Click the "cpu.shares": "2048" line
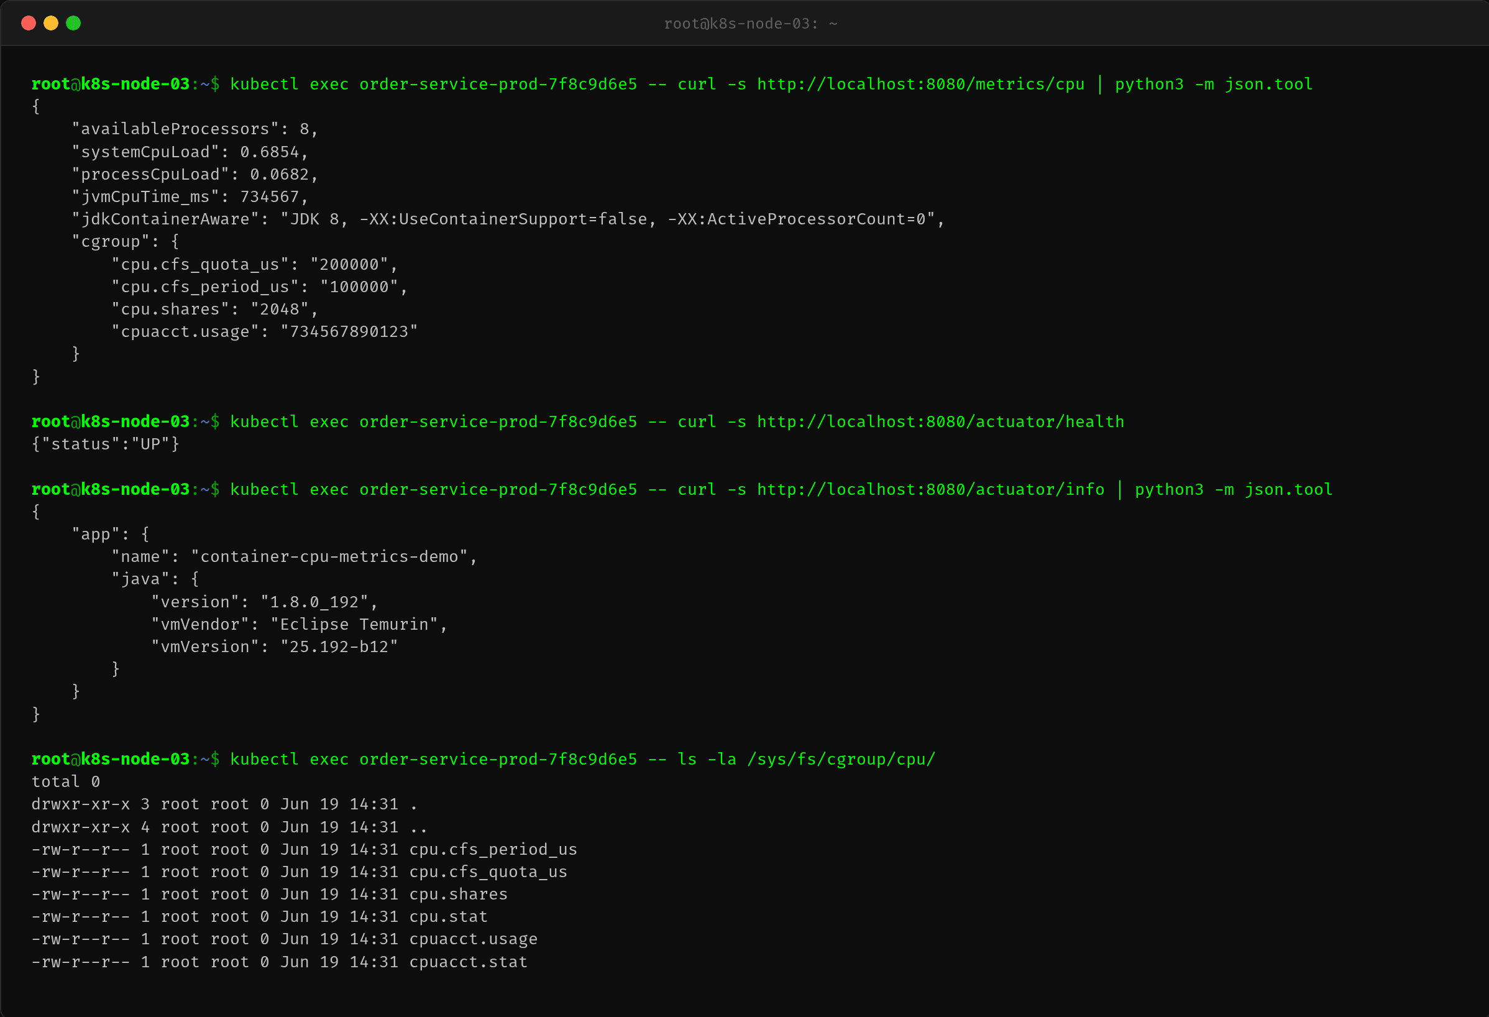The height and width of the screenshot is (1017, 1489). tap(214, 310)
